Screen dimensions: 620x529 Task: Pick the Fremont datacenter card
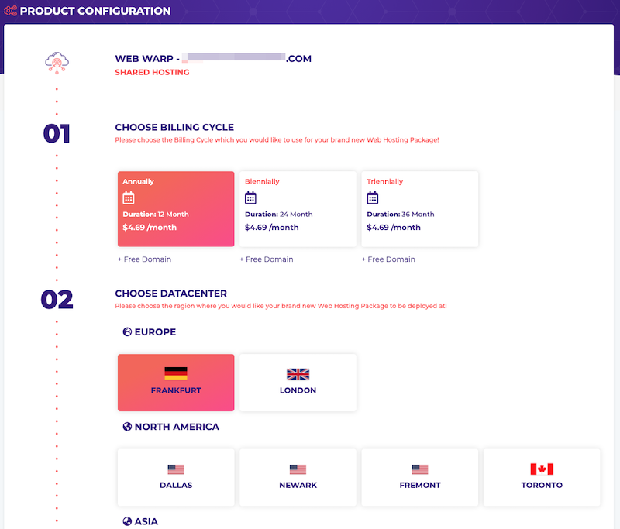420,477
